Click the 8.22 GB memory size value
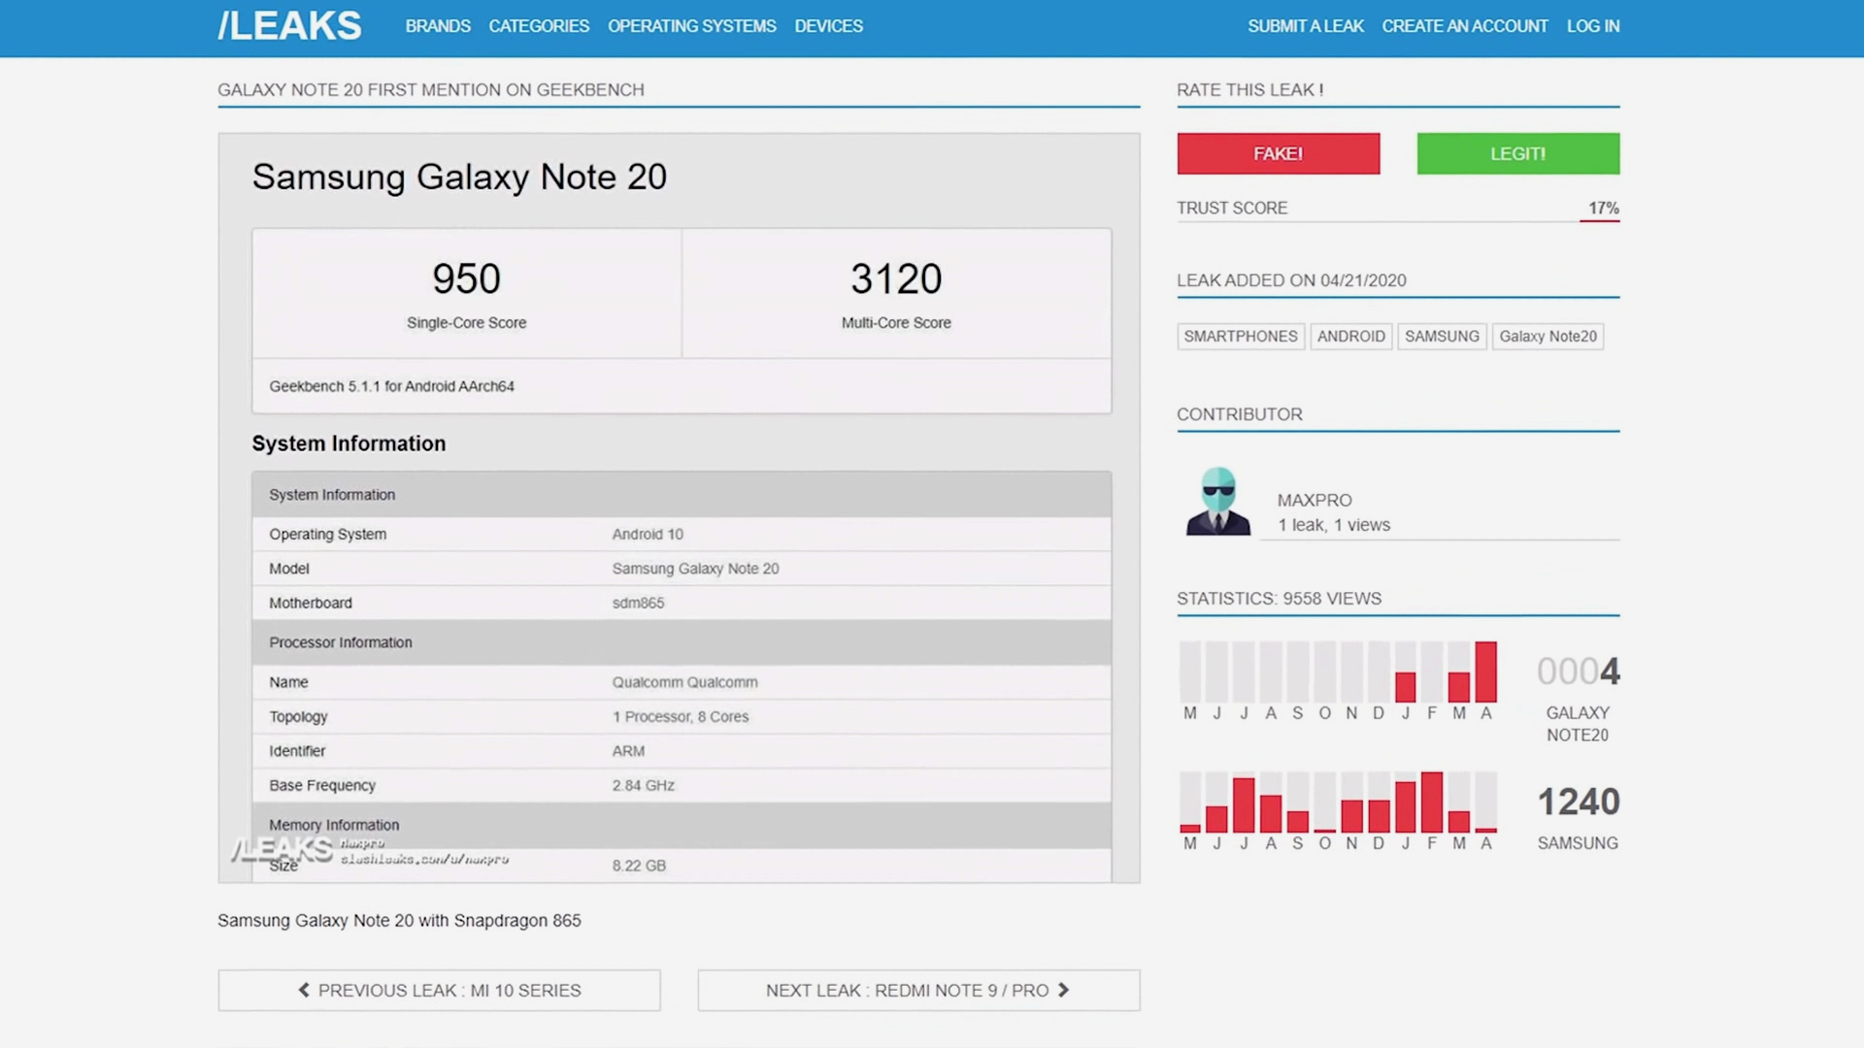Screen dimensions: 1864x1048 [639, 866]
